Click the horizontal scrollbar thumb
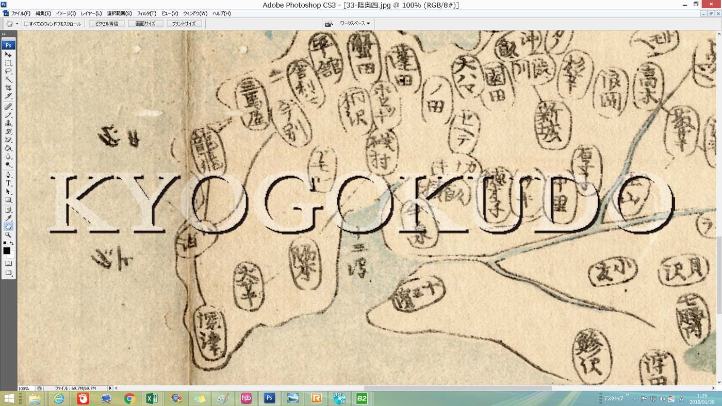The height and width of the screenshot is (406, 722). (x=457, y=388)
